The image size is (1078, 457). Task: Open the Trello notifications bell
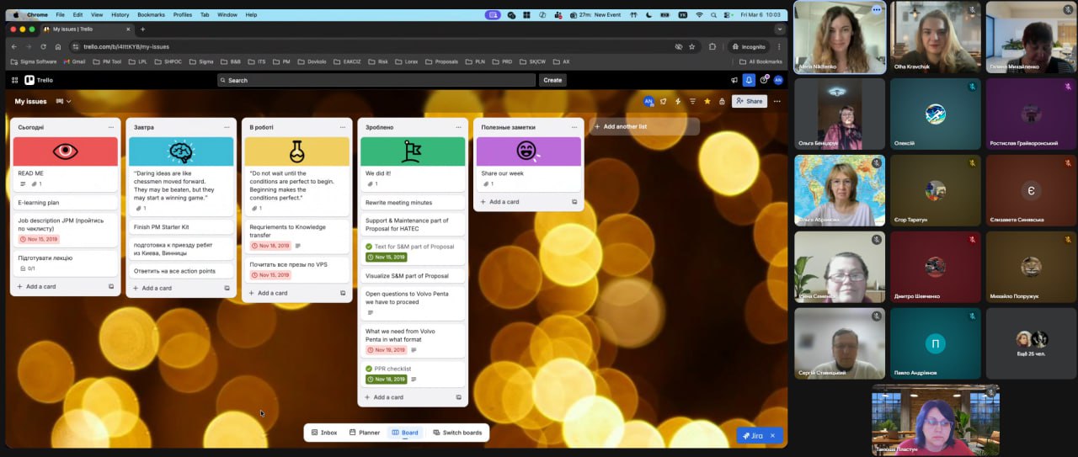point(749,80)
